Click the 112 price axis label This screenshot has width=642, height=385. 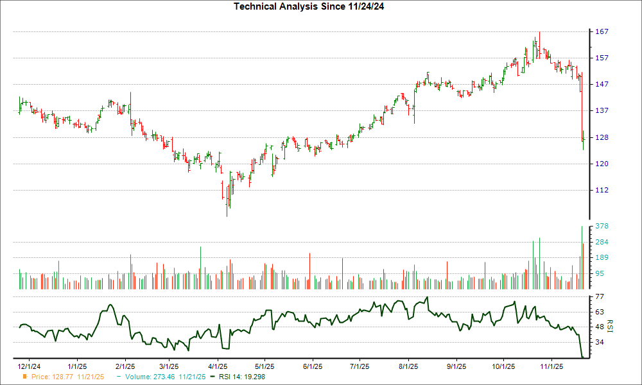pos(602,190)
